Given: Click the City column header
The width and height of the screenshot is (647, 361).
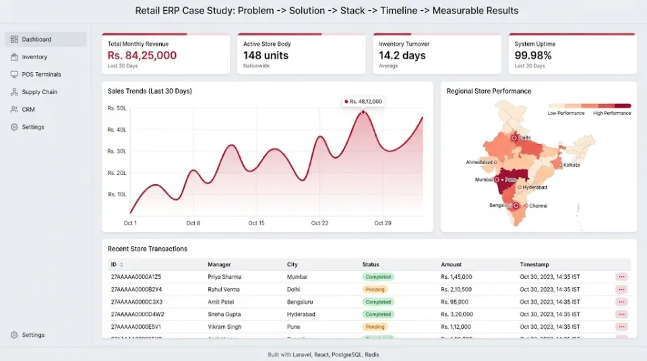Looking at the screenshot, I should 292,265.
